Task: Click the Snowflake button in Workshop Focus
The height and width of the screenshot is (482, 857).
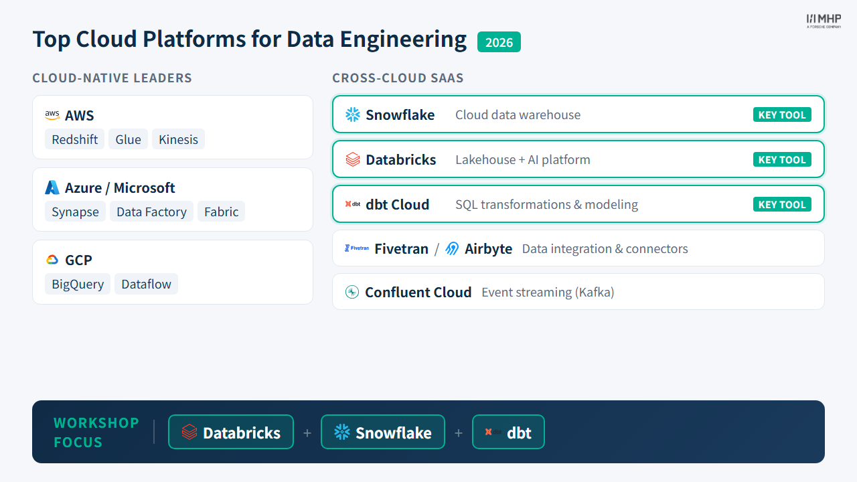Action: [x=383, y=432]
